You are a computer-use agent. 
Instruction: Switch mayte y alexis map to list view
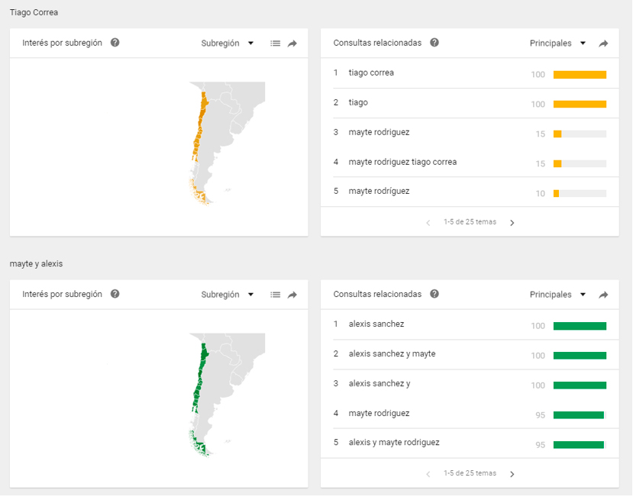tap(276, 295)
